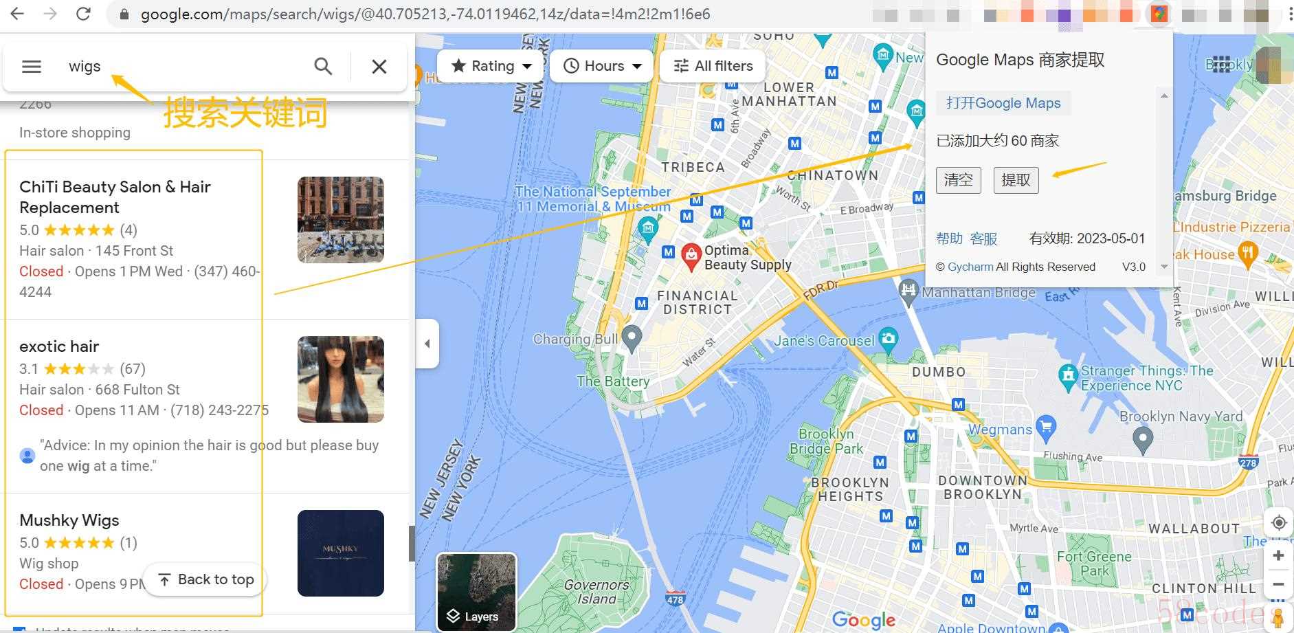Image resolution: width=1294 pixels, height=633 pixels.
Task: Click Stranger Things Experience NYC marker
Action: (x=1067, y=377)
